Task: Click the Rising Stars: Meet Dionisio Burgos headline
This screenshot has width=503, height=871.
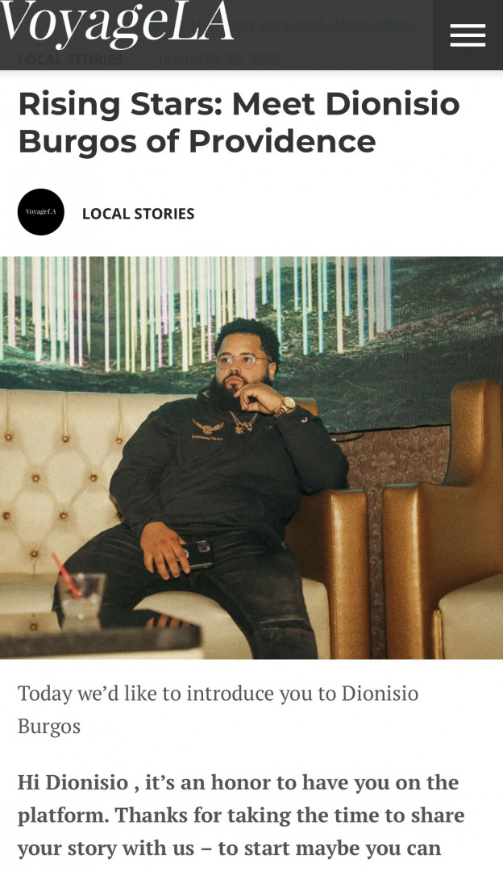Action: coord(239,123)
